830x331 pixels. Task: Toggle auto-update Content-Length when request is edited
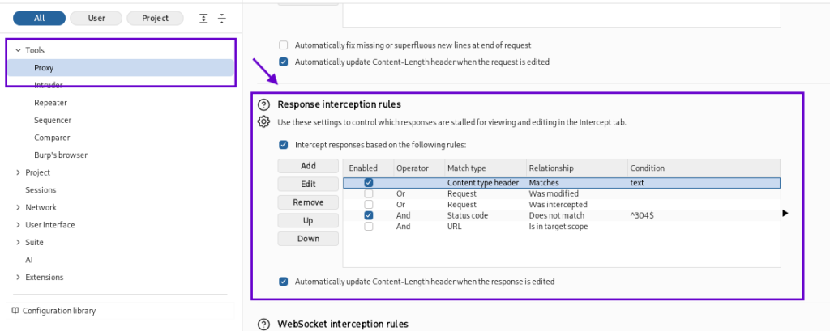[284, 62]
